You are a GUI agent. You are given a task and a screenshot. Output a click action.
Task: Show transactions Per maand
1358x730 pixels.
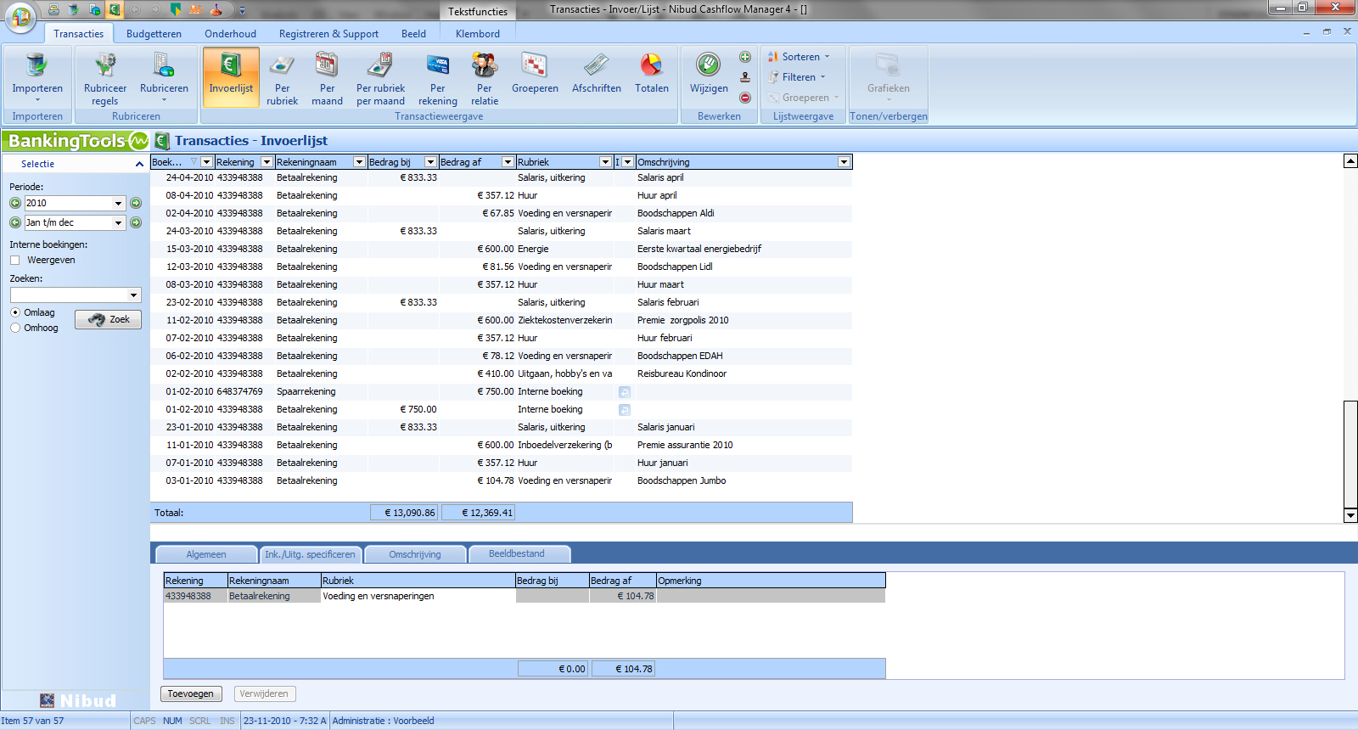(327, 77)
